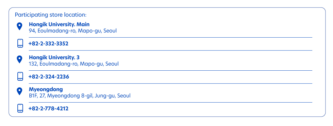Click the divider line below the 94, Eoulmadang-ro address
This screenshot has height=126, width=333.
coord(170,38)
